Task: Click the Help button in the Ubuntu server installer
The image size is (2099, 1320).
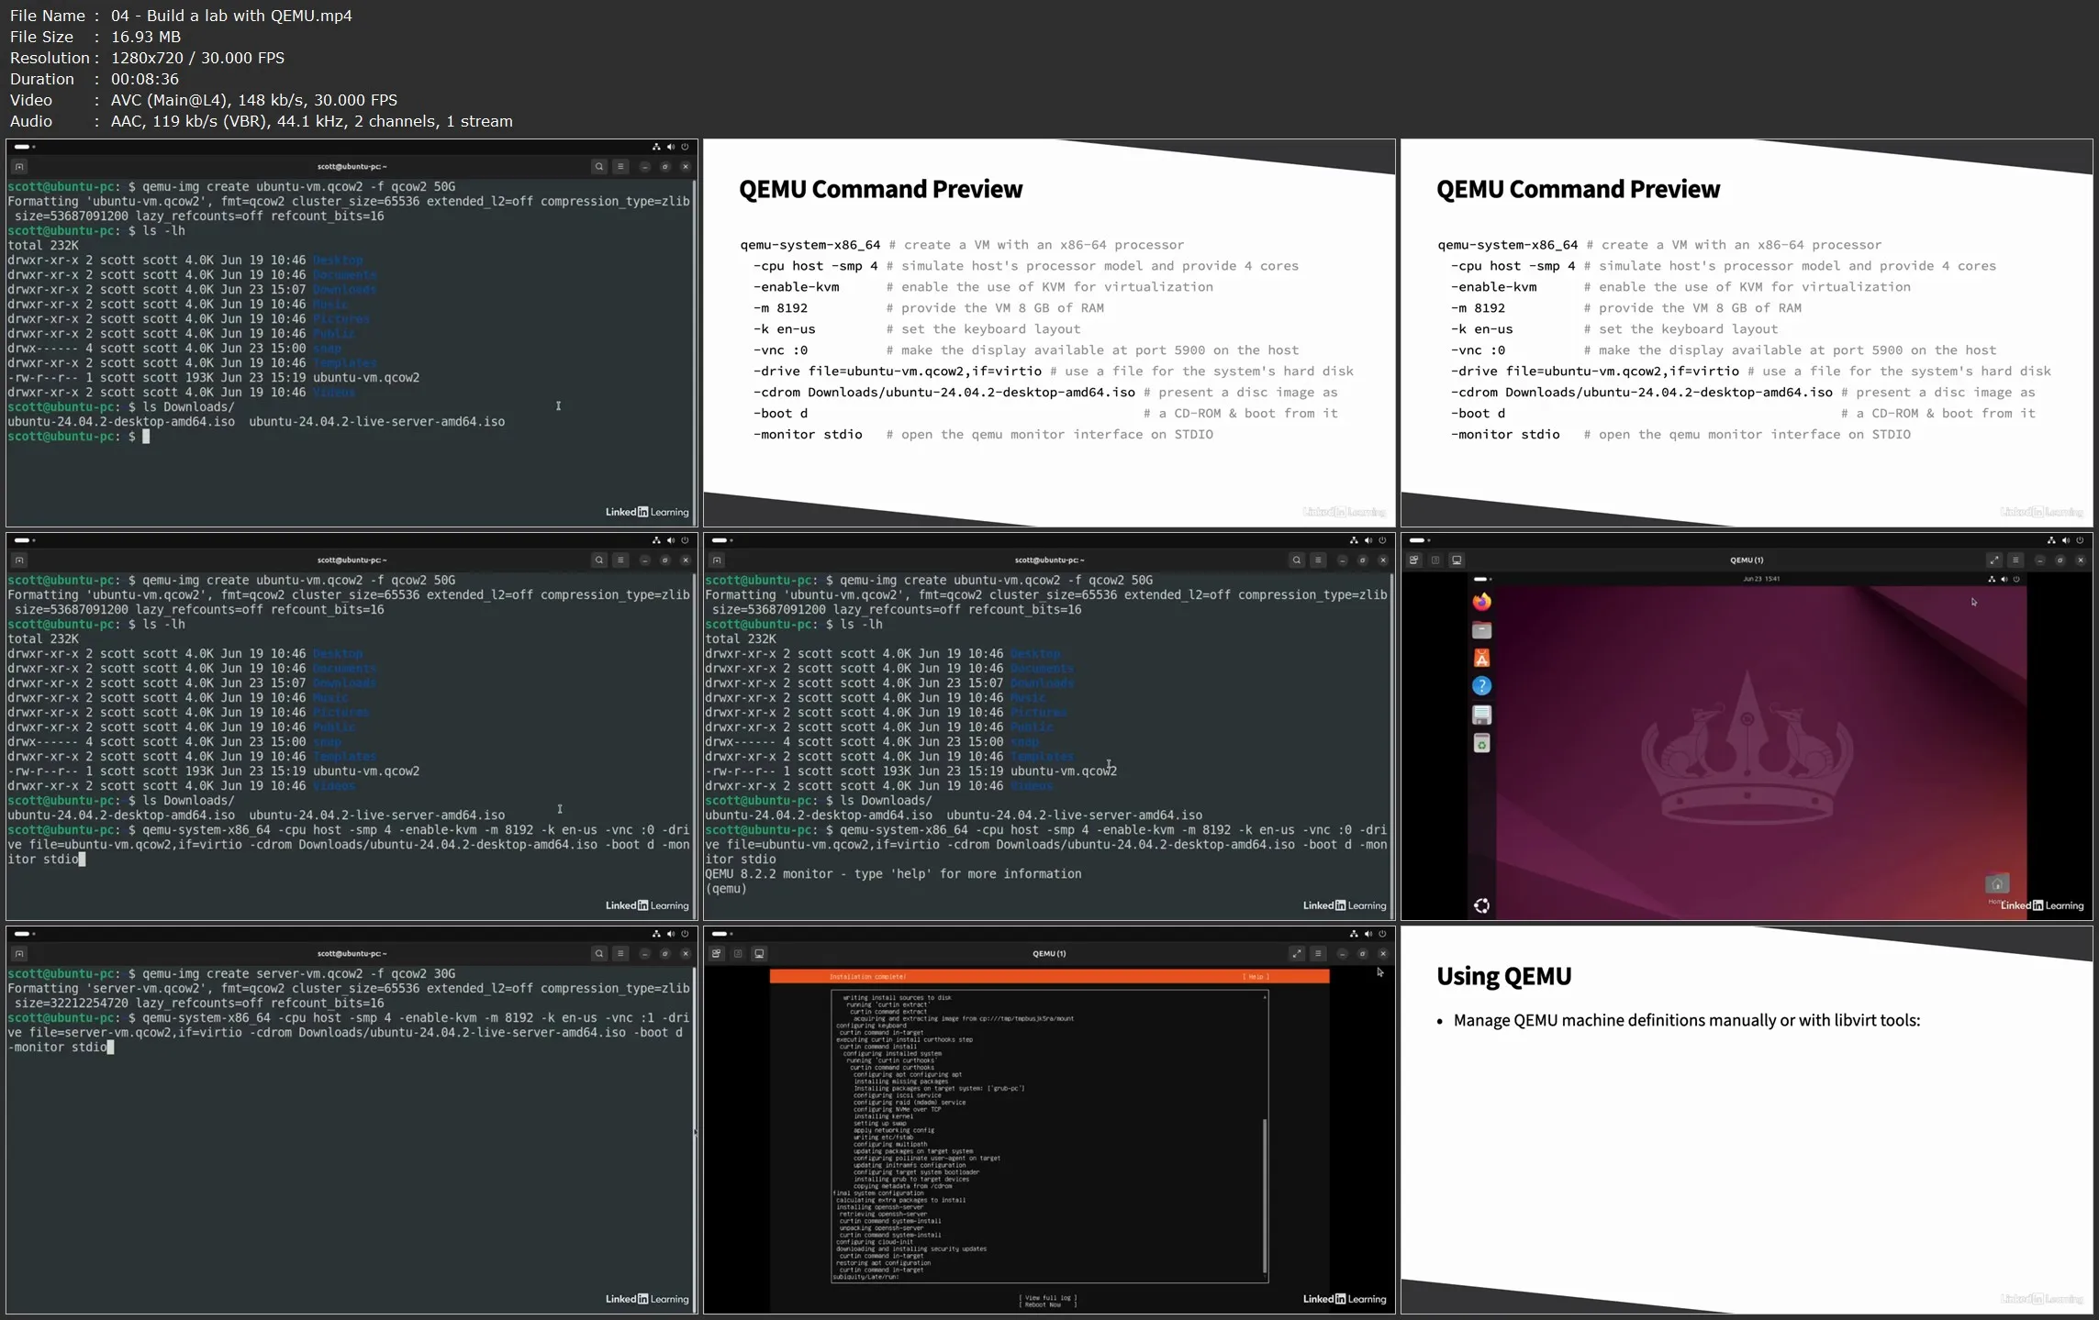Action: pos(1256,977)
